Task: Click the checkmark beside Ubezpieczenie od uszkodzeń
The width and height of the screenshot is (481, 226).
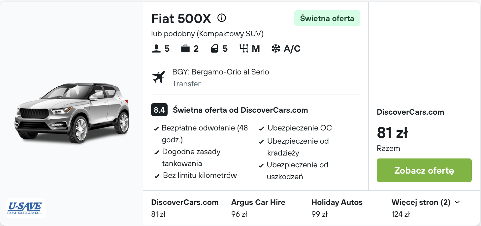Action: 261,165
